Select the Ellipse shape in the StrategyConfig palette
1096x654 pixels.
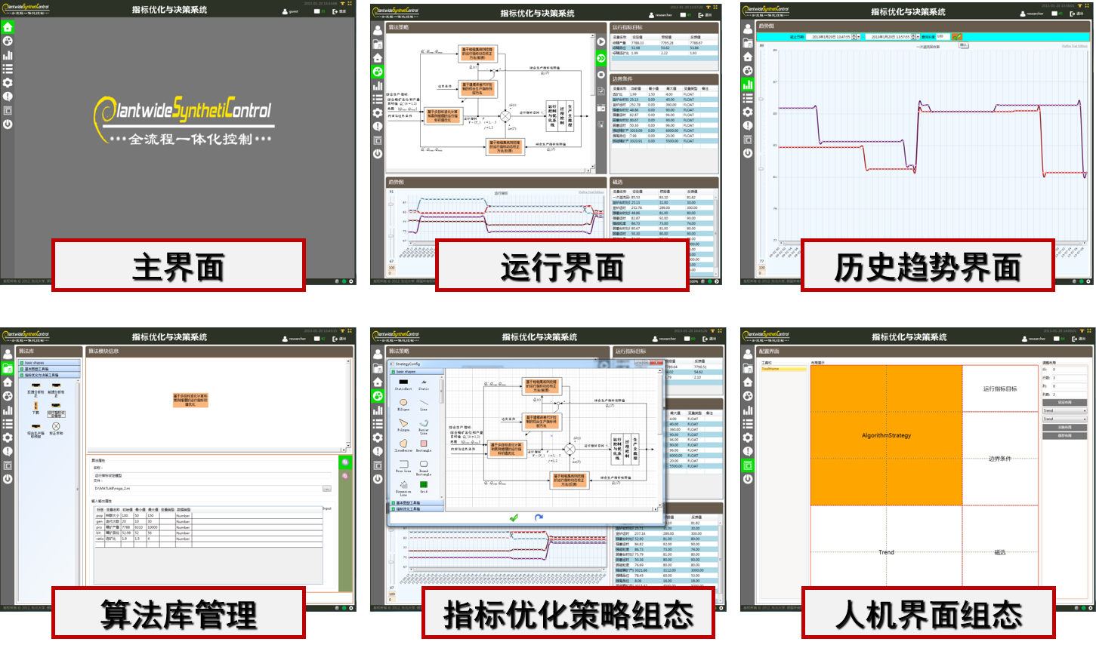[x=403, y=404]
